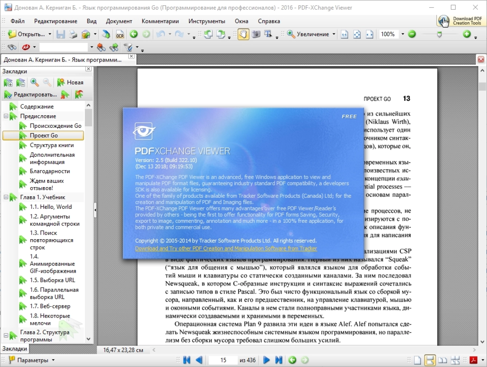The width and height of the screenshot is (487, 367).
Task: Click the search text input field
Action: coord(64,48)
